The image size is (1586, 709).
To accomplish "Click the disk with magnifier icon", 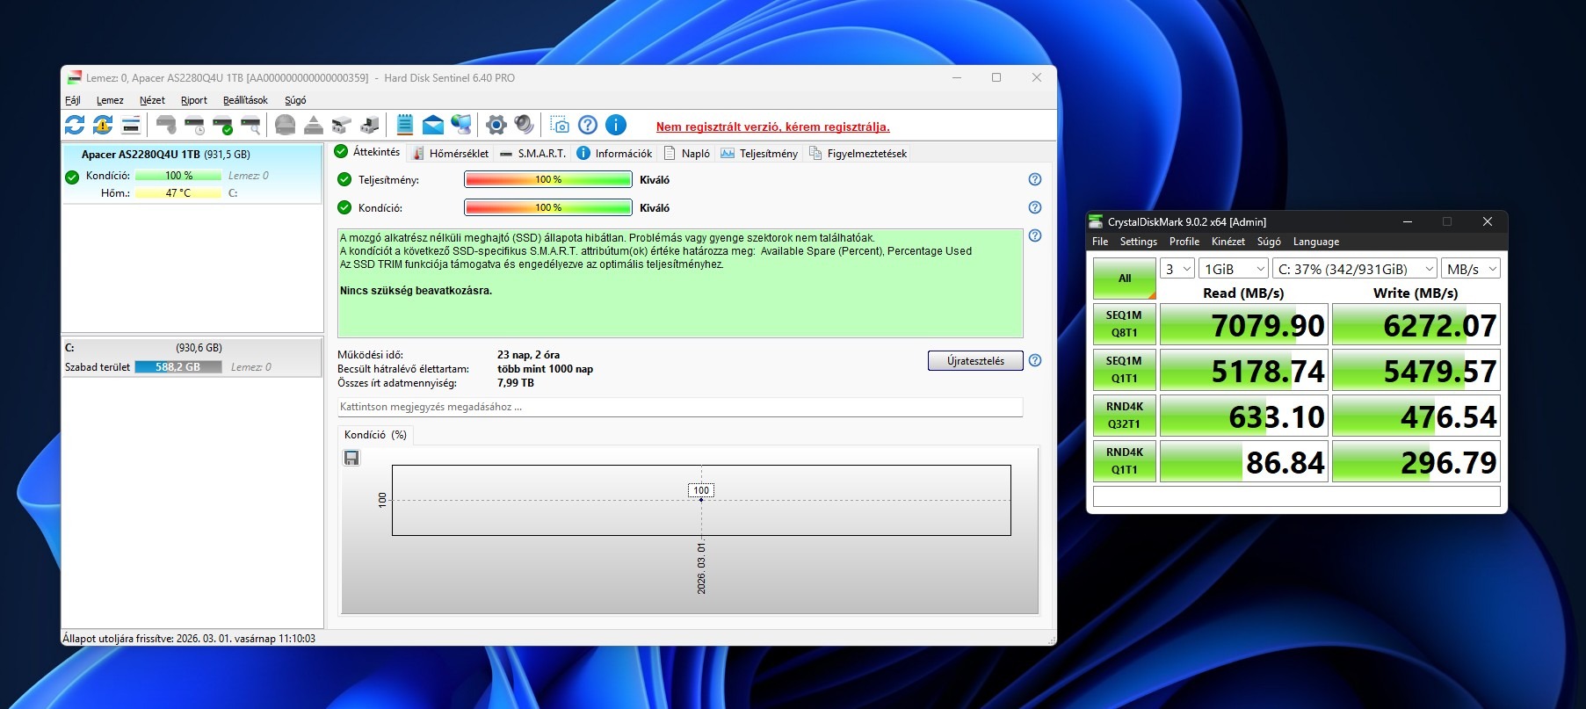I will [250, 125].
